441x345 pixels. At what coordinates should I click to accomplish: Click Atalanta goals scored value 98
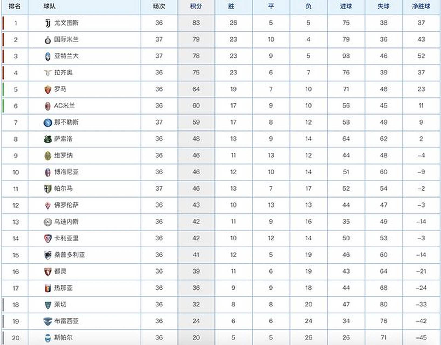[346, 56]
